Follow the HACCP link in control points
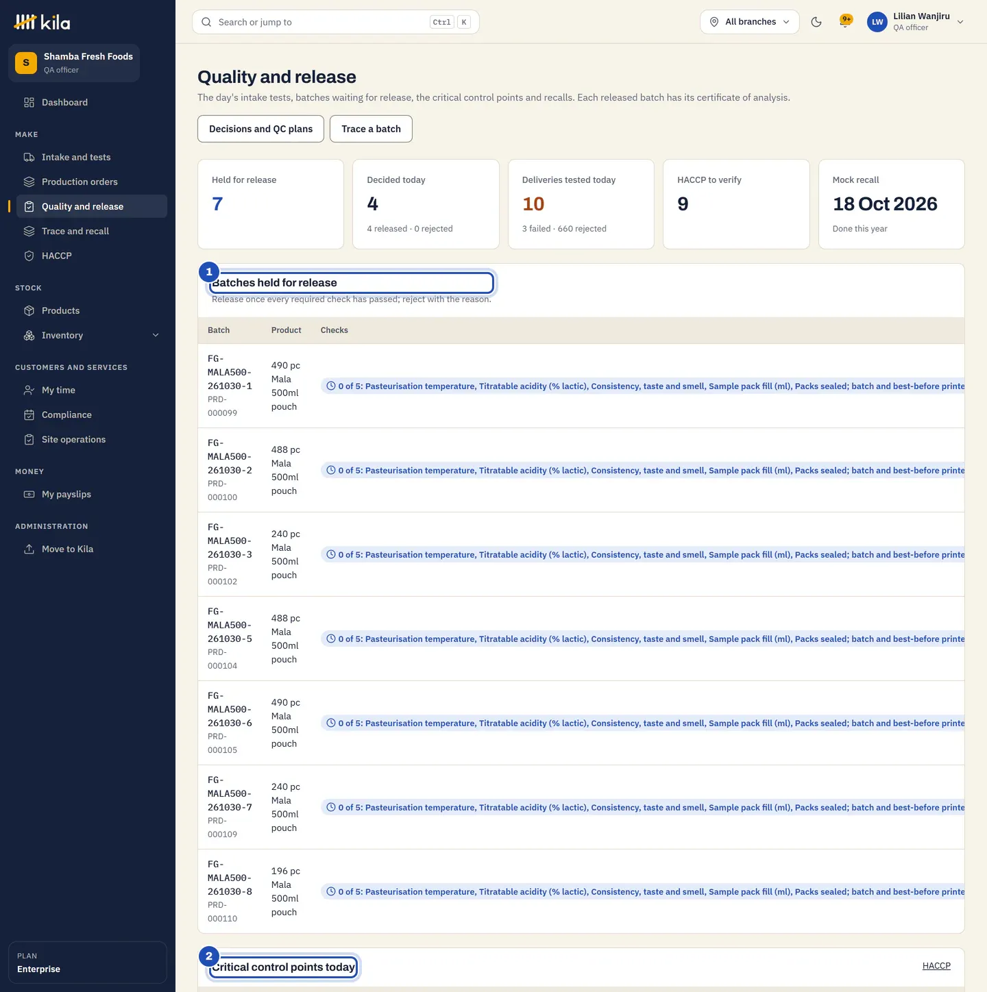Screen dimensions: 987x992 point(936,966)
